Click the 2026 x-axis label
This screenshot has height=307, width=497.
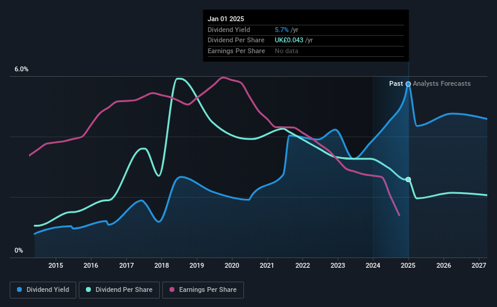tap(444, 265)
